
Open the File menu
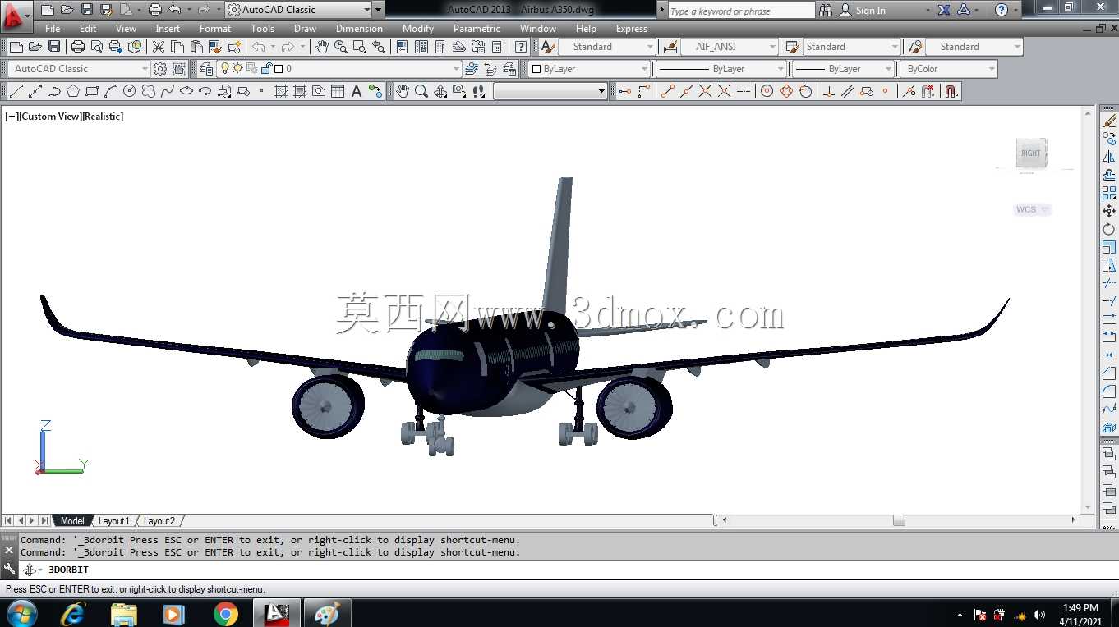(53, 29)
